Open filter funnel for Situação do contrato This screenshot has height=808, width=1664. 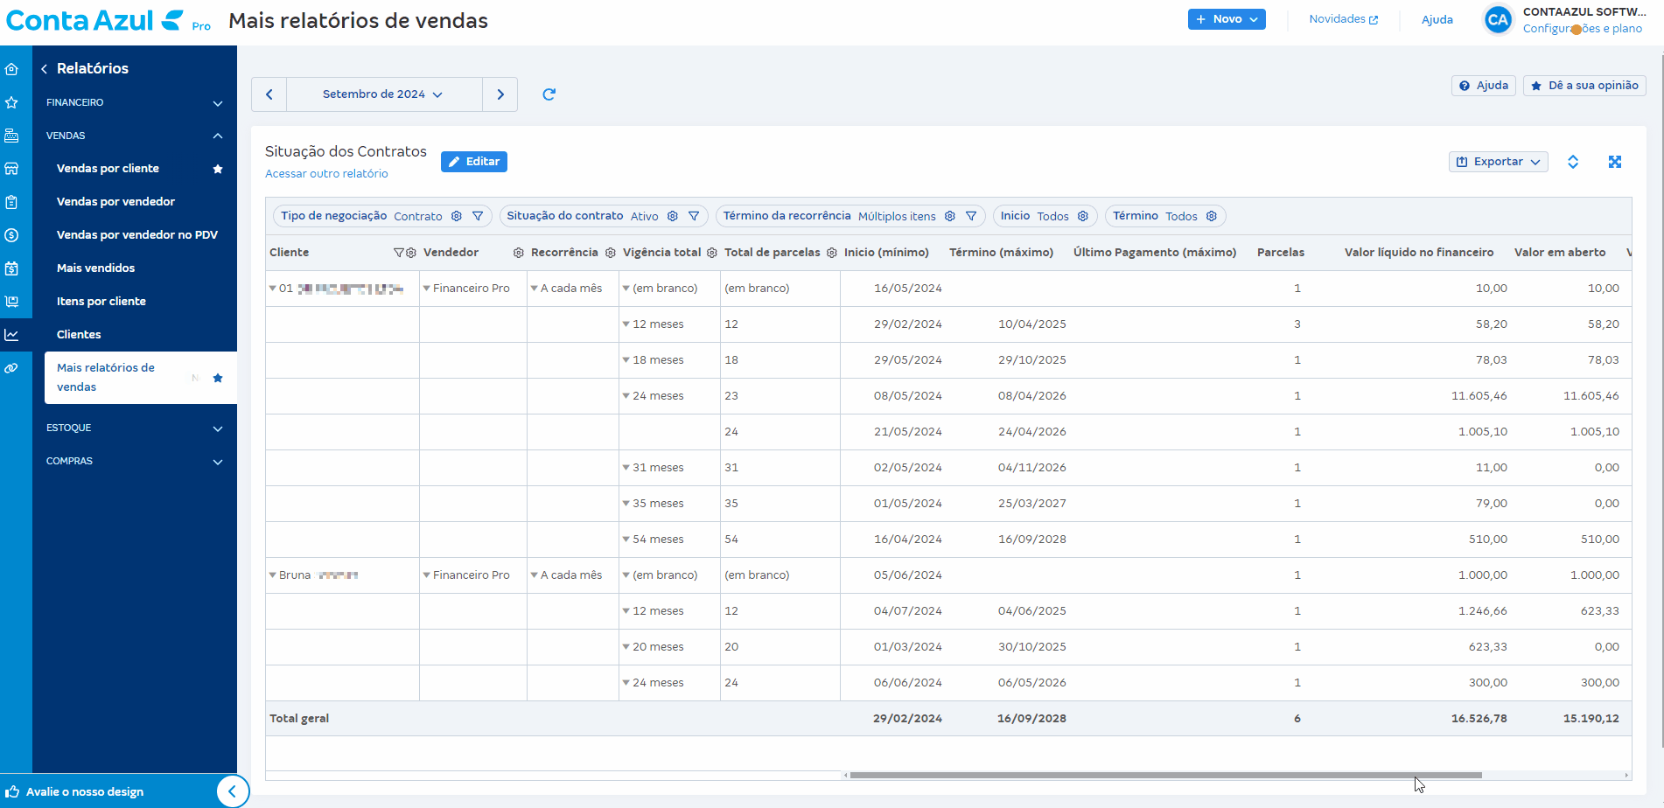pyautogui.click(x=694, y=216)
